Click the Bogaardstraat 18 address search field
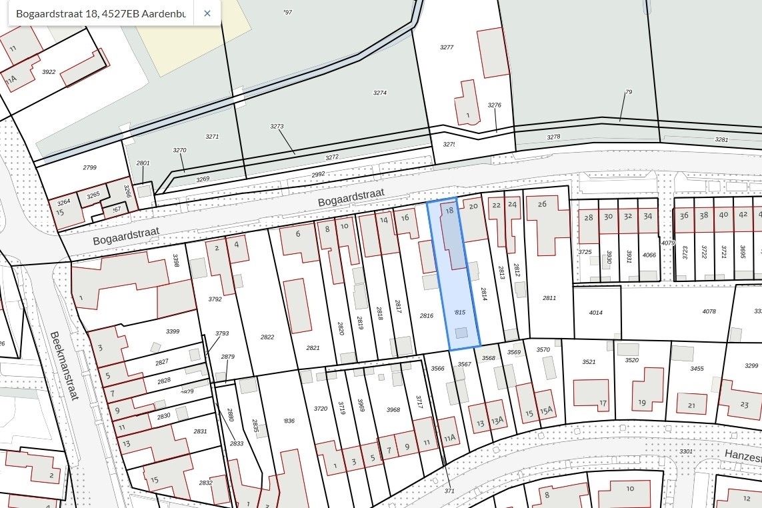762x508 pixels. click(x=100, y=13)
